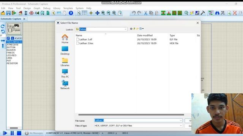Viewport: 243px width, 136px height.
Task: Click the dialog's go-back navigation icon
Action: pos(131,29)
